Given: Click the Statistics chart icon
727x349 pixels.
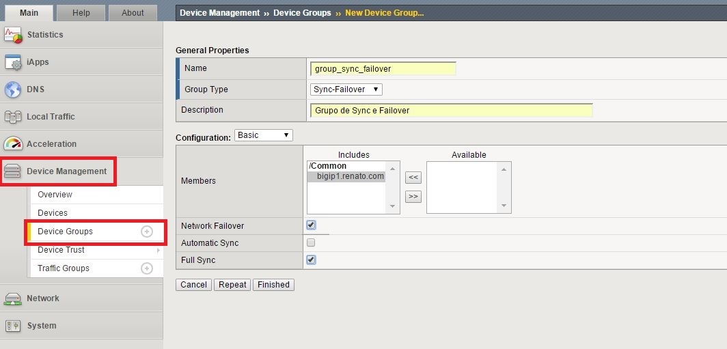Looking at the screenshot, I should click(13, 35).
